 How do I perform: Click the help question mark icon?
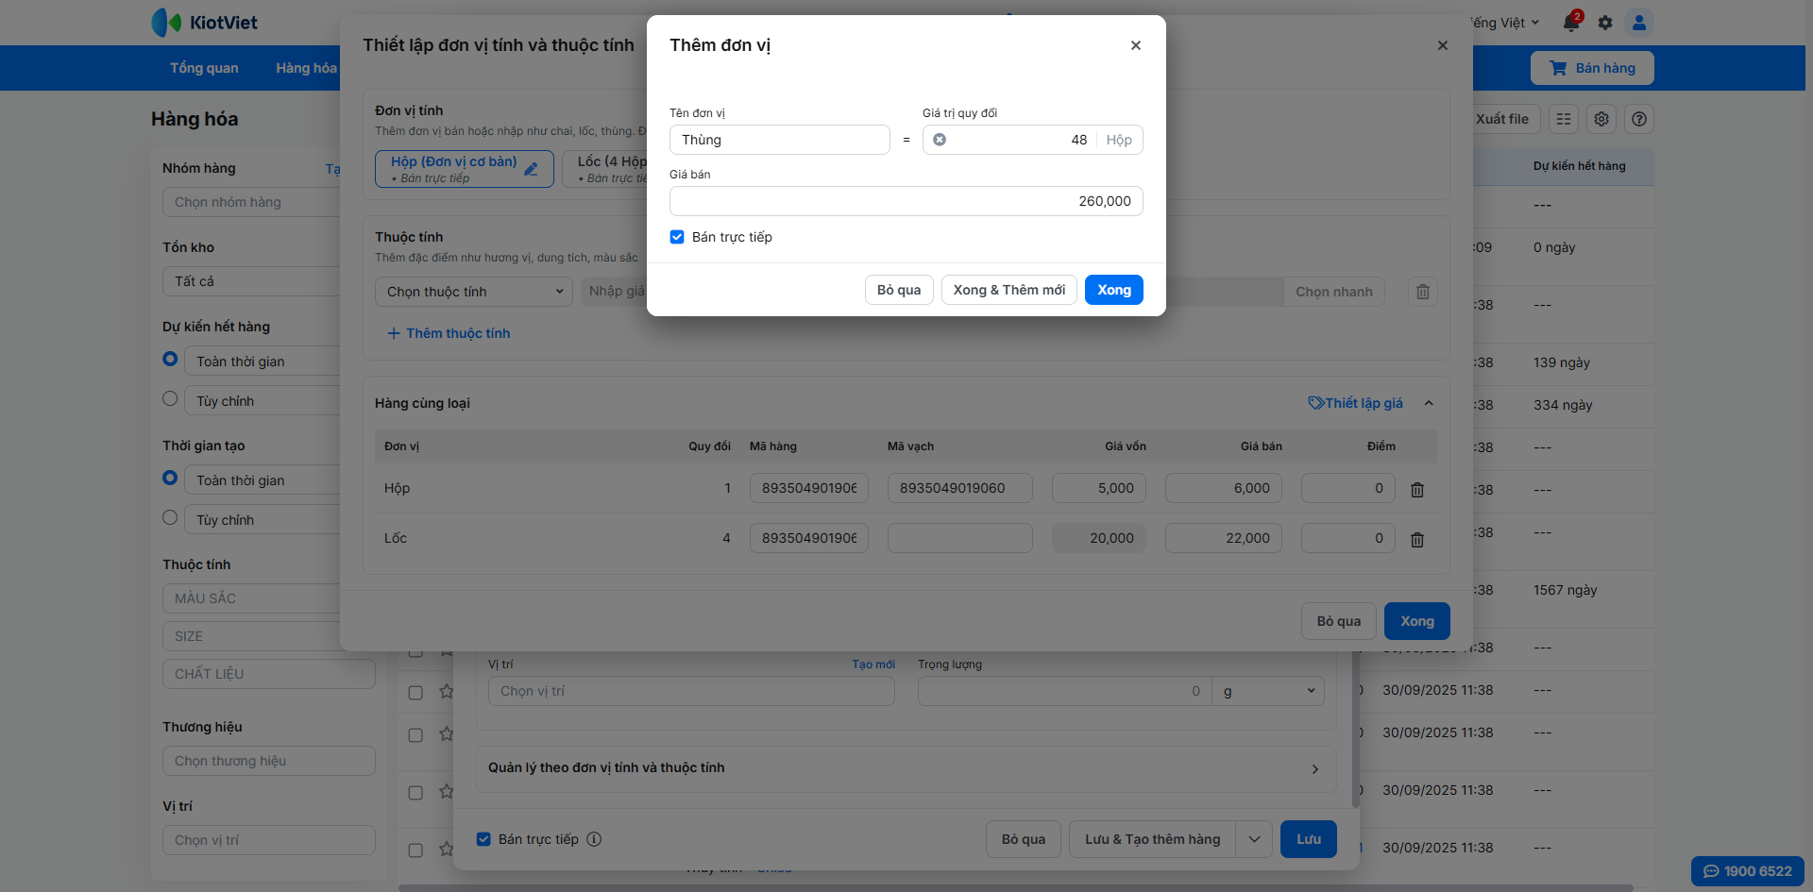(1639, 119)
